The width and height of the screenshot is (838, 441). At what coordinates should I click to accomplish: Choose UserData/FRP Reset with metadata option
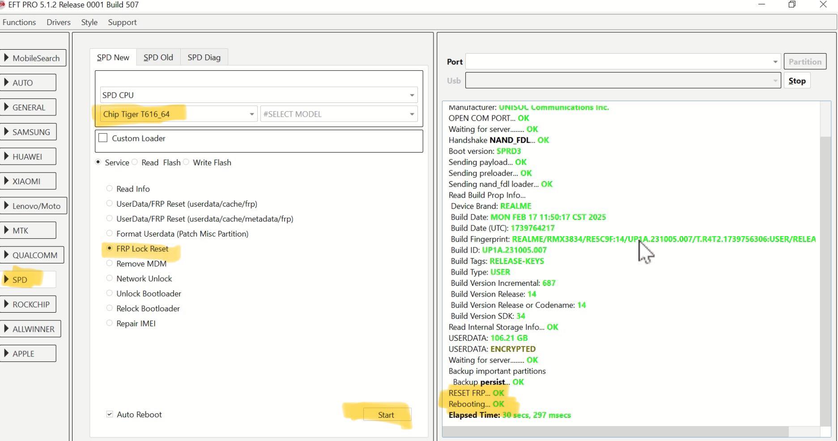109,219
